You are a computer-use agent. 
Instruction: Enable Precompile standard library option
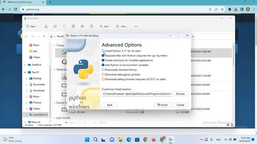tap(103, 70)
